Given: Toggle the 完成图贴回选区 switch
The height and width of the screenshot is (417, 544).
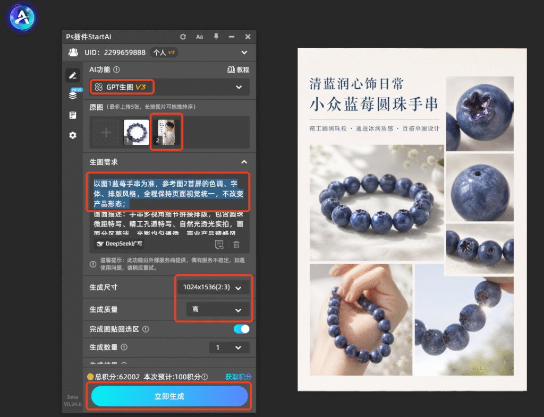Looking at the screenshot, I should pos(242,329).
